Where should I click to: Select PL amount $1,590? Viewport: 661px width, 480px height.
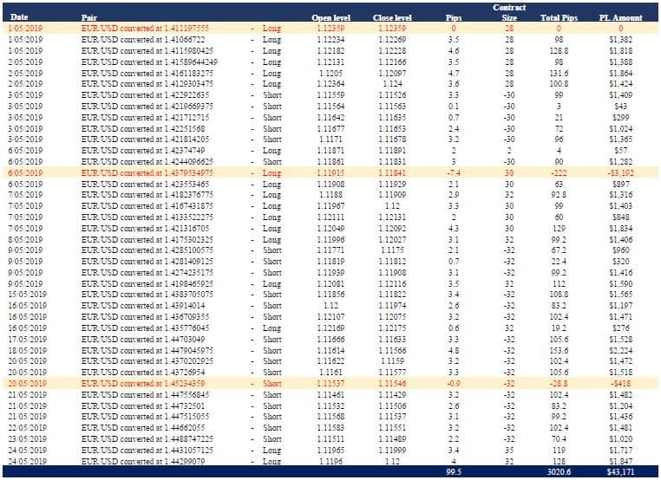pyautogui.click(x=620, y=284)
